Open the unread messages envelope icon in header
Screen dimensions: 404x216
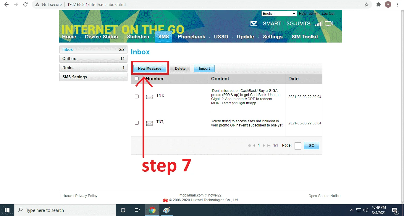tap(254, 24)
